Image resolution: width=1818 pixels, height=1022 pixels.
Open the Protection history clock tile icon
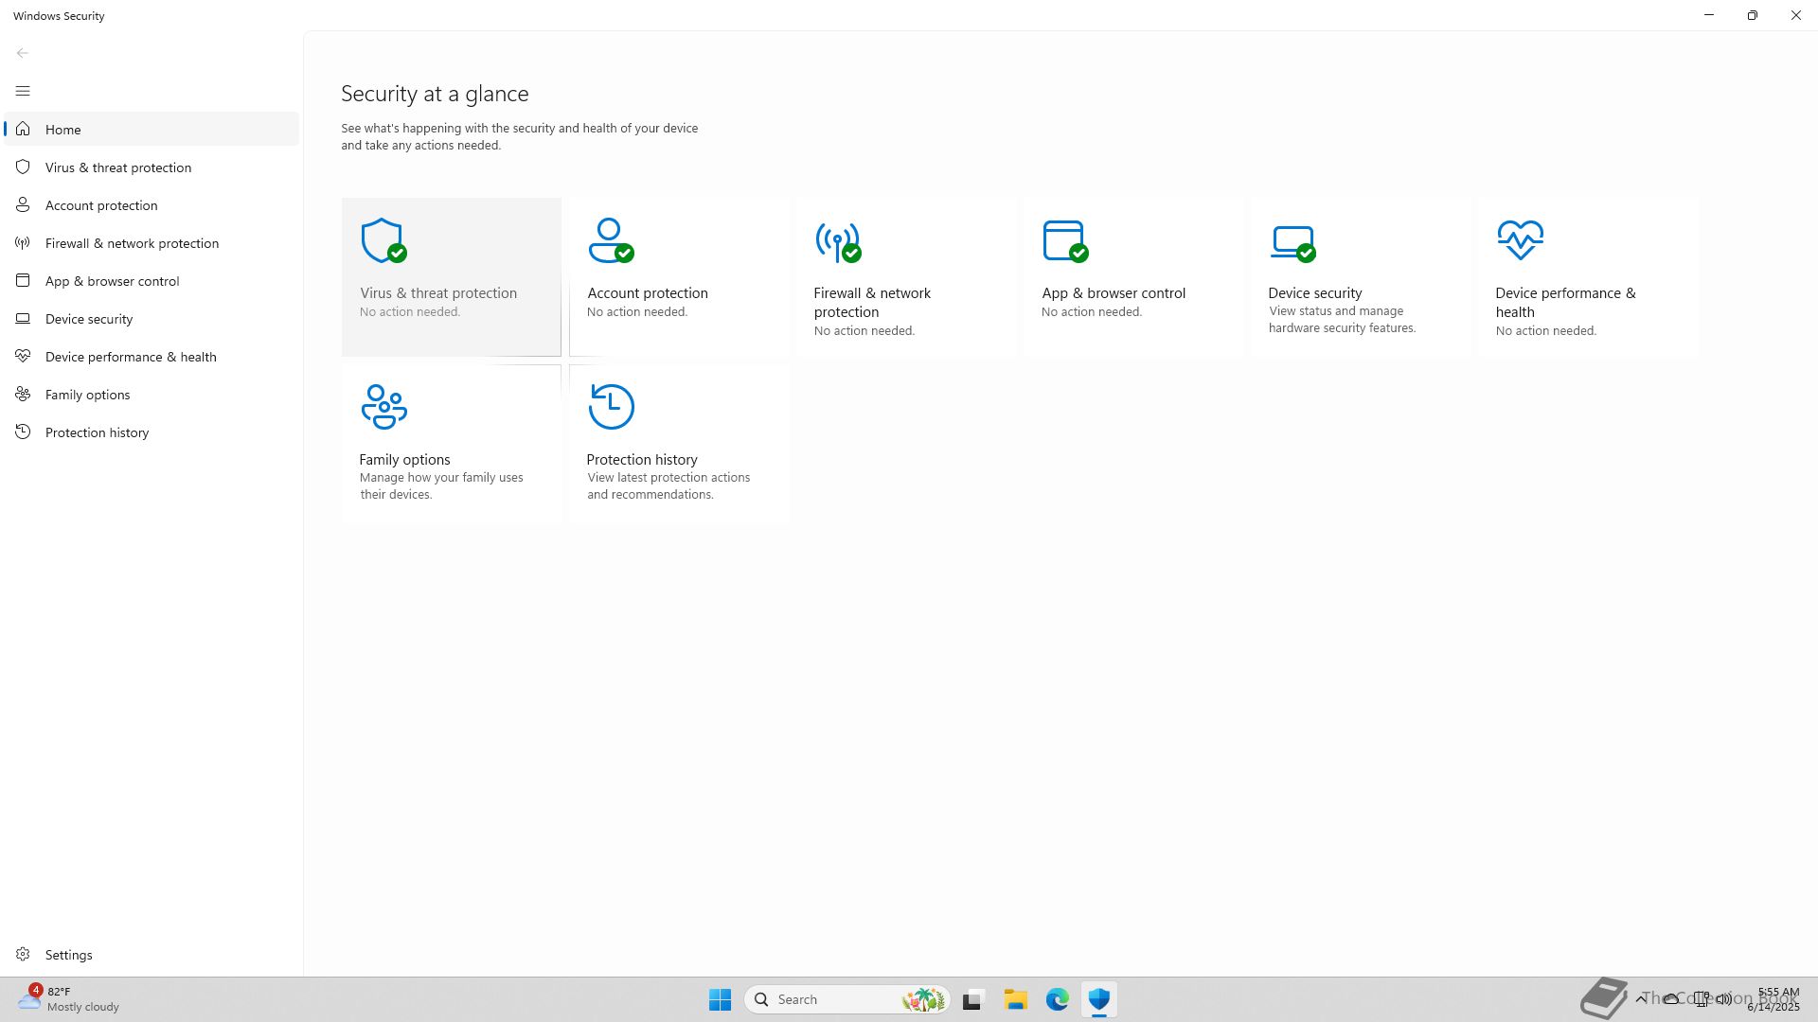tap(611, 407)
